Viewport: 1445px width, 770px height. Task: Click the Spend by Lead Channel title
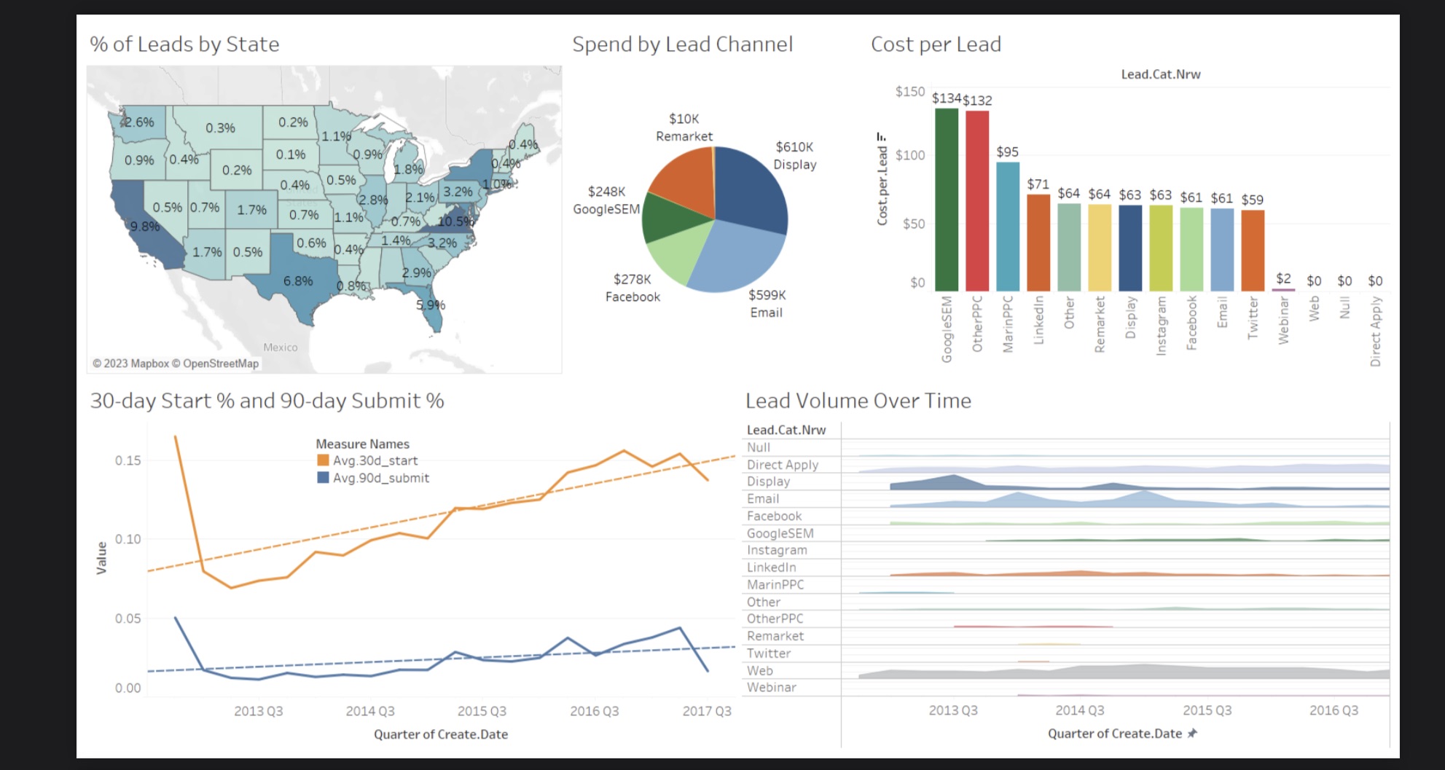(682, 44)
